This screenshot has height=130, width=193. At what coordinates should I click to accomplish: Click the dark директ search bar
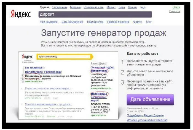tap(95, 14)
